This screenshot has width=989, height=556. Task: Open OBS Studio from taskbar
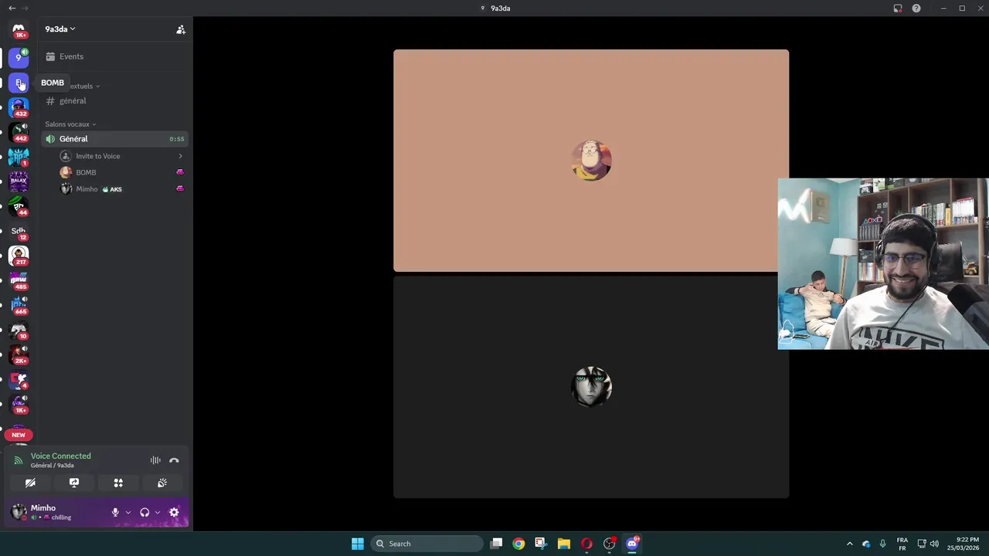(x=610, y=544)
